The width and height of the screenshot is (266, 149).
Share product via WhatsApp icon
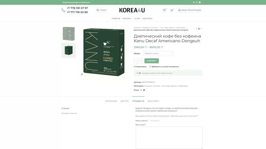click(141, 90)
